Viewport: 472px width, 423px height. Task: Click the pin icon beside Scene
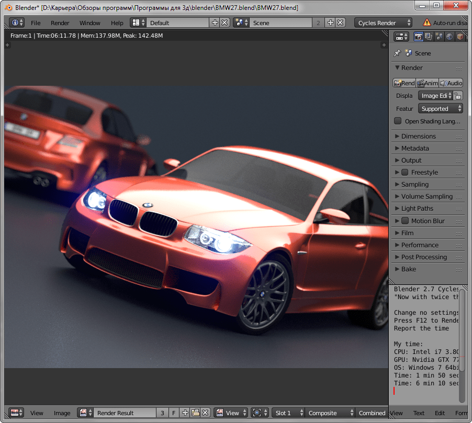click(x=397, y=53)
